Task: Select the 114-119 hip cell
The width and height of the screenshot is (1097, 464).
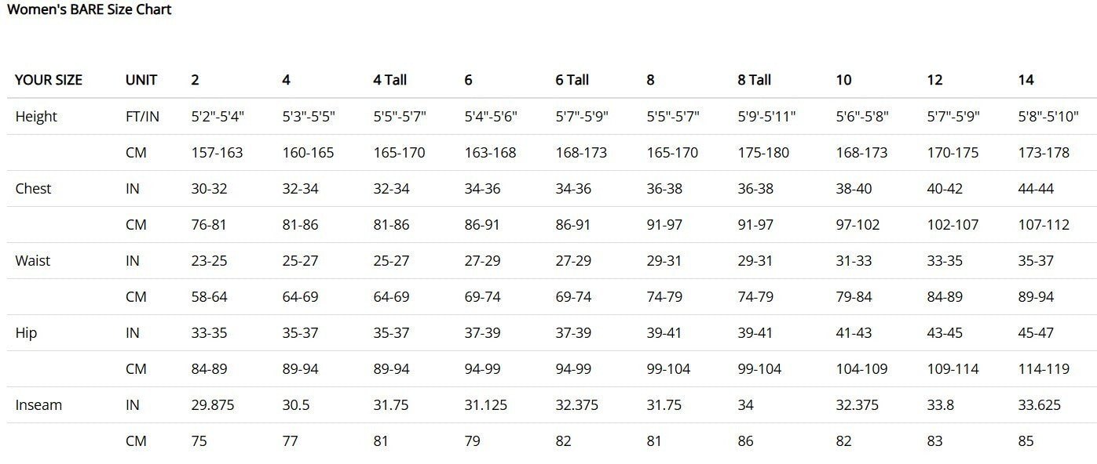Action: [1044, 369]
